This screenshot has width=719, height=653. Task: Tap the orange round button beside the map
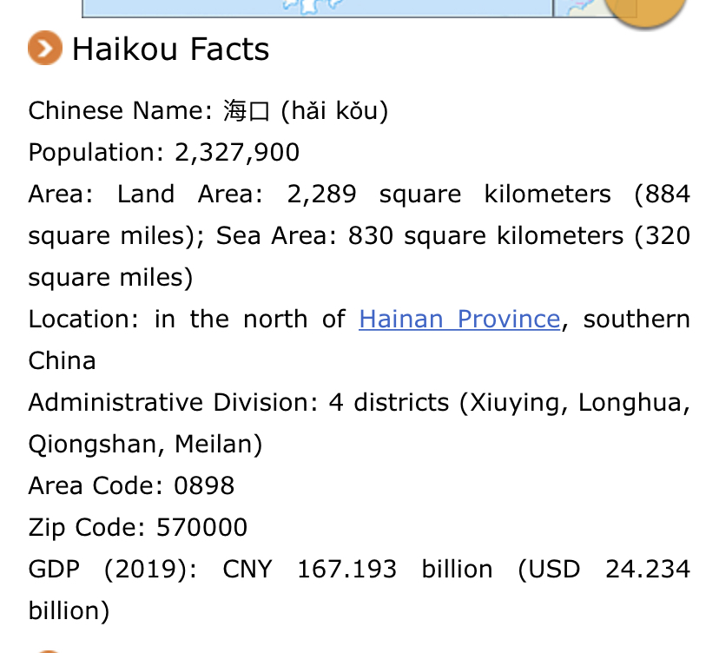[x=645, y=12]
